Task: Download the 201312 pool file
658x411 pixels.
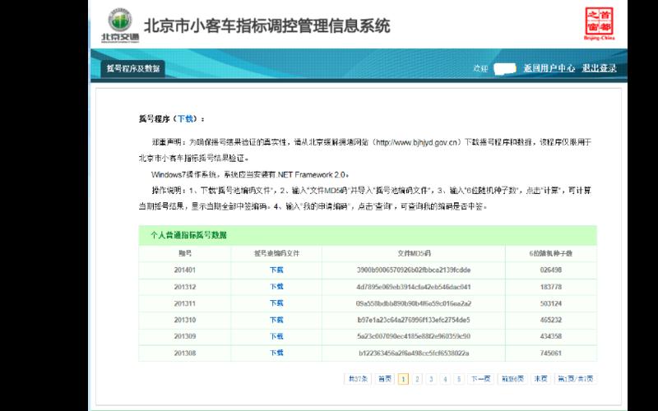Action: [x=276, y=287]
